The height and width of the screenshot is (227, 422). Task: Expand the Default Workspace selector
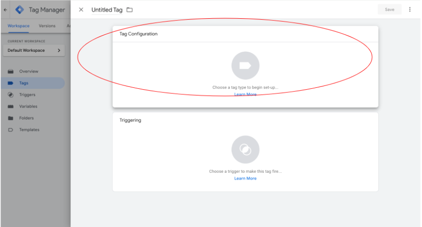[34, 50]
